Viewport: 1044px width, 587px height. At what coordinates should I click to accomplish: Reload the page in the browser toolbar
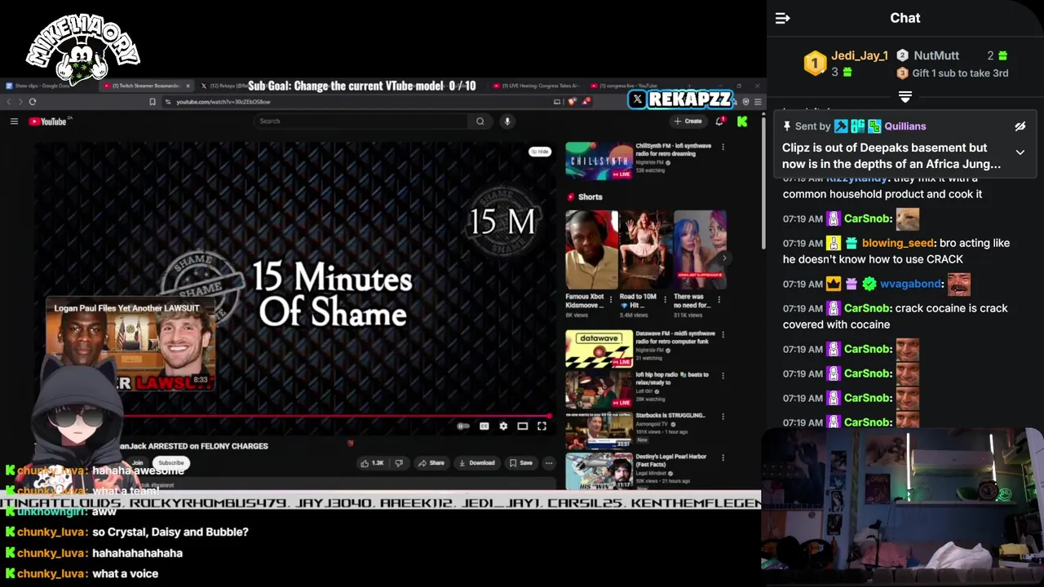[x=33, y=102]
